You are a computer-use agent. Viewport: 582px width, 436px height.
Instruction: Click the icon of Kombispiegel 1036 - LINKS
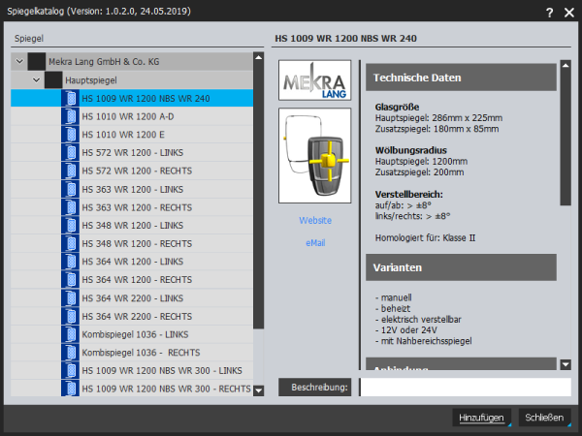click(x=70, y=334)
